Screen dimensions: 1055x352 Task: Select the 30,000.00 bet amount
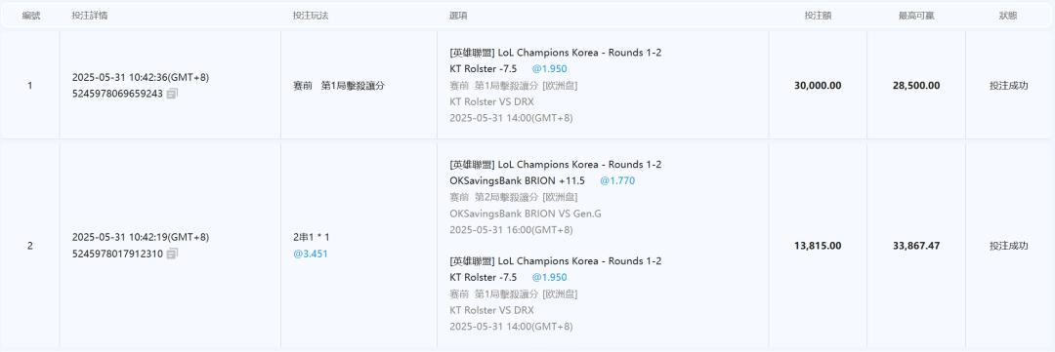(x=818, y=85)
